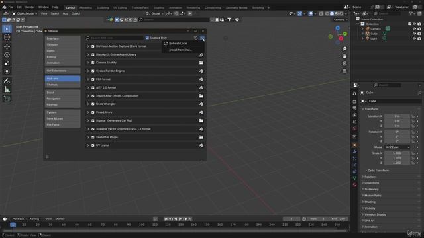The width and height of the screenshot is (424, 238).
Task: Select the Rotate tool in viewport toolbar
Action: [x=7, y=55]
